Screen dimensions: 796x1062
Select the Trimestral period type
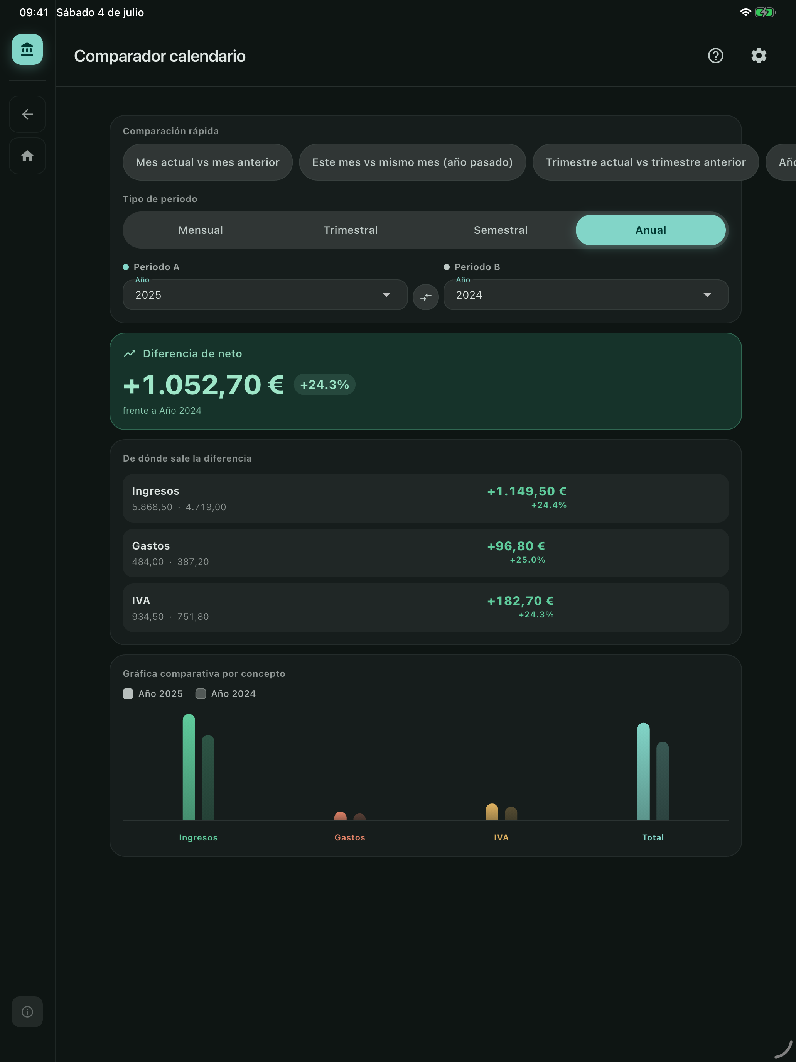[351, 230]
